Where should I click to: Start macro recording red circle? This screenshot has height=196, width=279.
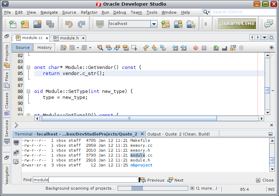coord(196,48)
